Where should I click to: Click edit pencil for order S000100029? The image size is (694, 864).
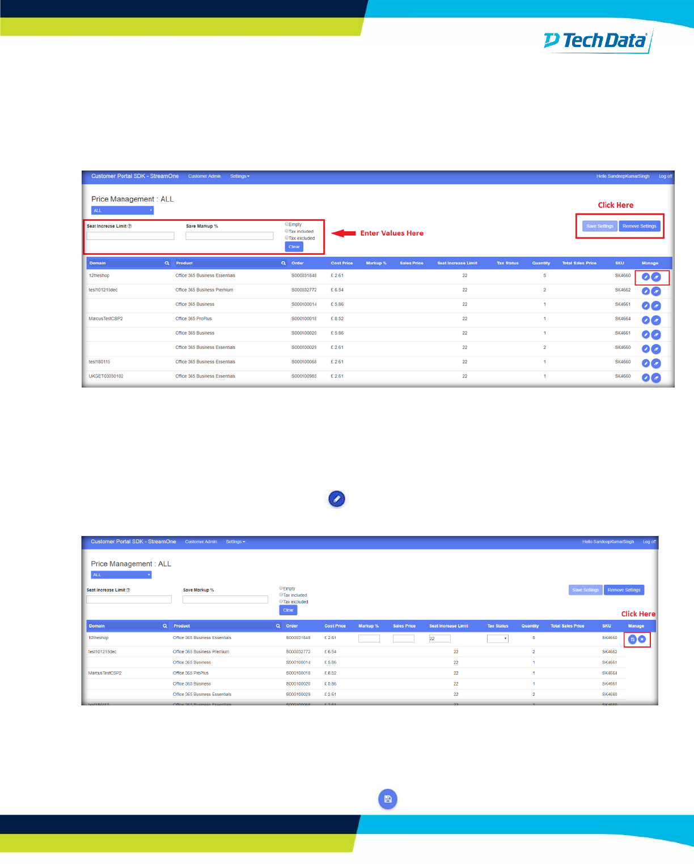click(x=645, y=349)
